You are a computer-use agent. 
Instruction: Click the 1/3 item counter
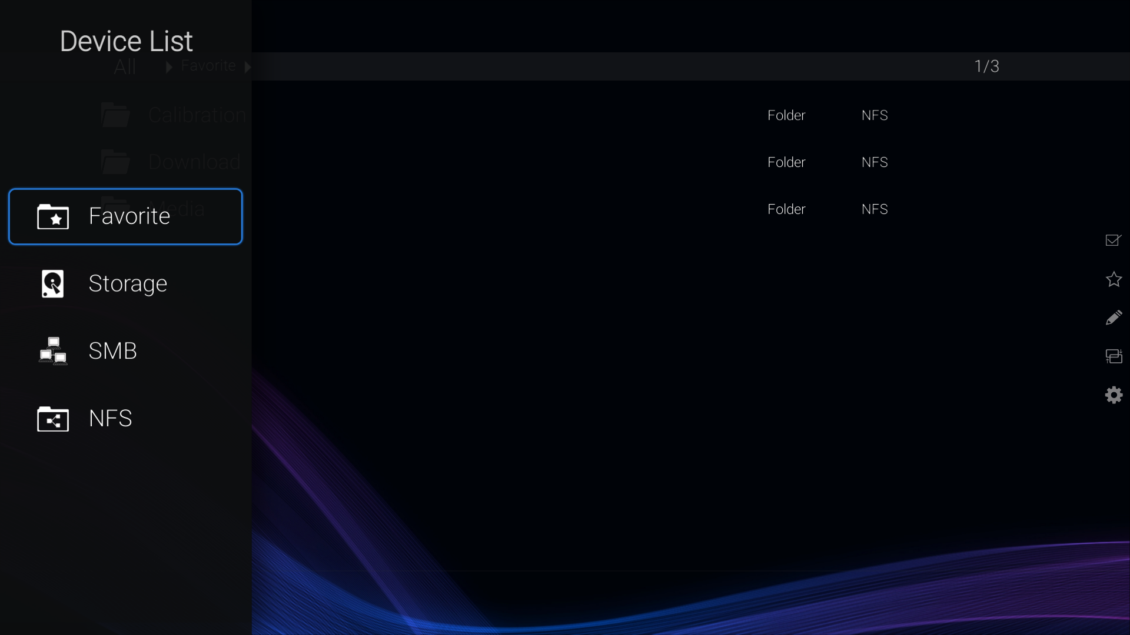coord(986,66)
